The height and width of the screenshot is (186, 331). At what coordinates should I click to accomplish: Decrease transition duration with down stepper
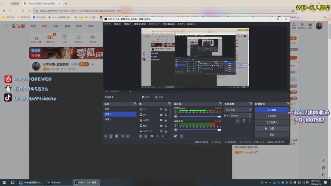(x=250, y=117)
